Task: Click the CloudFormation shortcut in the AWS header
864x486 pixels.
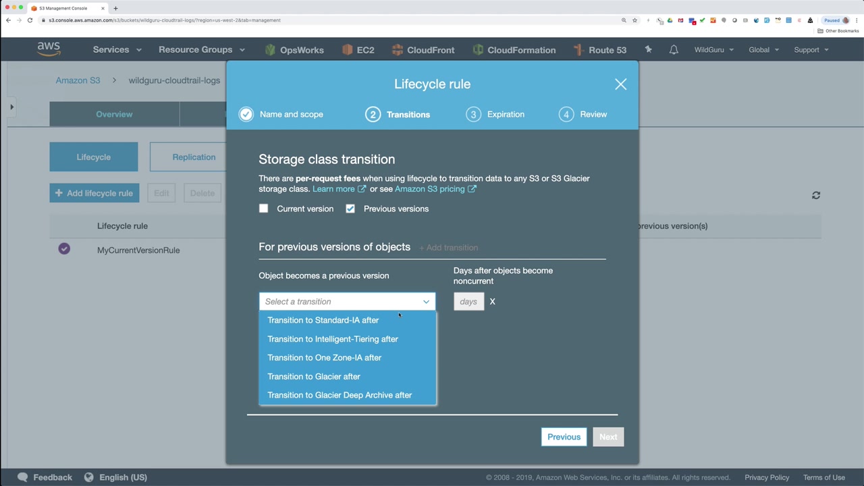Action: tap(514, 50)
